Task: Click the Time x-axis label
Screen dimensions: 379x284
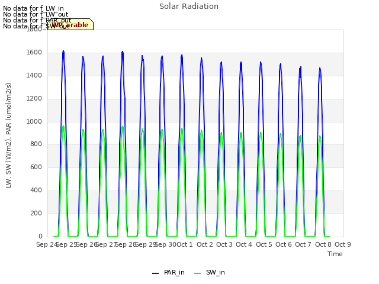Action: pos(335,254)
